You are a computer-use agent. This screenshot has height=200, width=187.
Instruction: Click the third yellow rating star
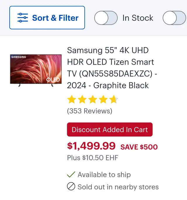coord(93,99)
